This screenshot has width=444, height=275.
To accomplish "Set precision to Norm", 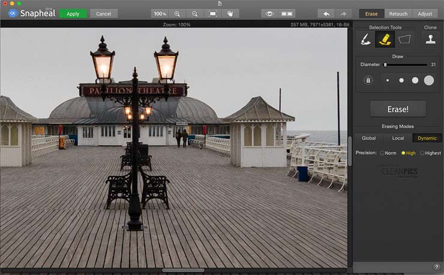I will [x=388, y=153].
